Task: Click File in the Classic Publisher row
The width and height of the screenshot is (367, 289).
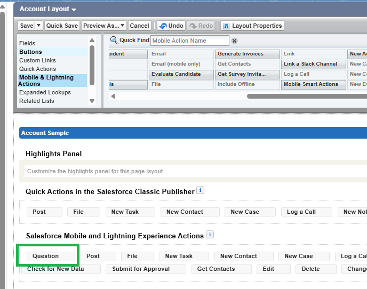Action: [x=84, y=212]
